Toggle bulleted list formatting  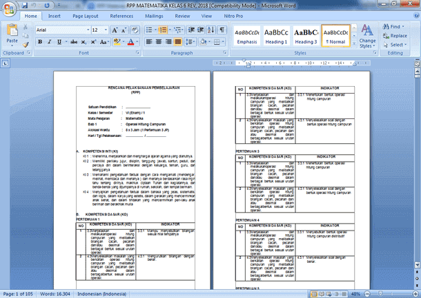coord(149,30)
